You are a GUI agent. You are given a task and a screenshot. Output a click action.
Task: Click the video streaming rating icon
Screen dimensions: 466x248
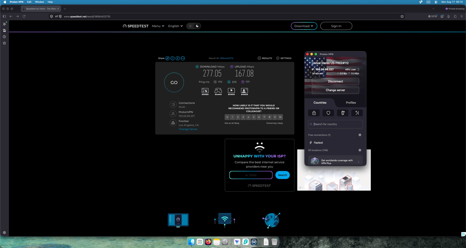coord(231,91)
